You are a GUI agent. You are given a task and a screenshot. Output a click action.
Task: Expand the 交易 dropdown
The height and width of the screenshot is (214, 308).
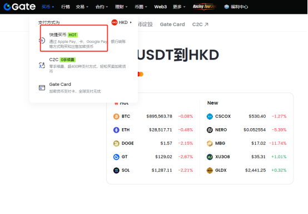coord(82,7)
